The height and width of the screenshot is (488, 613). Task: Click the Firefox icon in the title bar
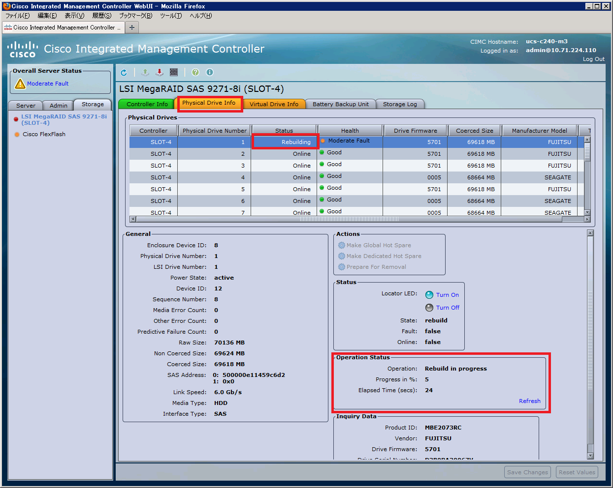point(6,6)
